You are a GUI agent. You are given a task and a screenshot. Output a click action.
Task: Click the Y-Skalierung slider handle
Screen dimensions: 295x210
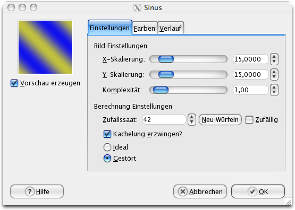(x=166, y=75)
